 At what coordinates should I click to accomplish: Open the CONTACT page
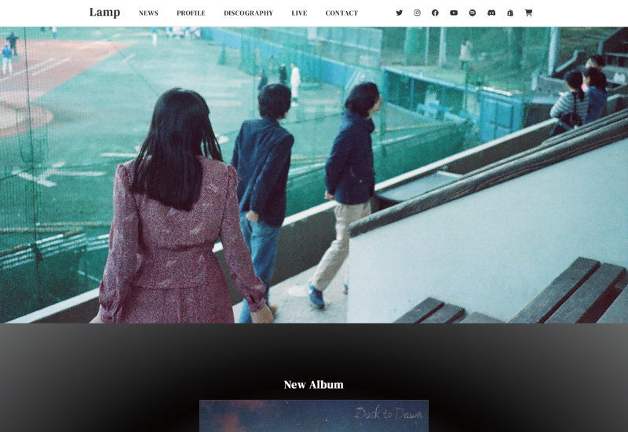click(x=341, y=13)
